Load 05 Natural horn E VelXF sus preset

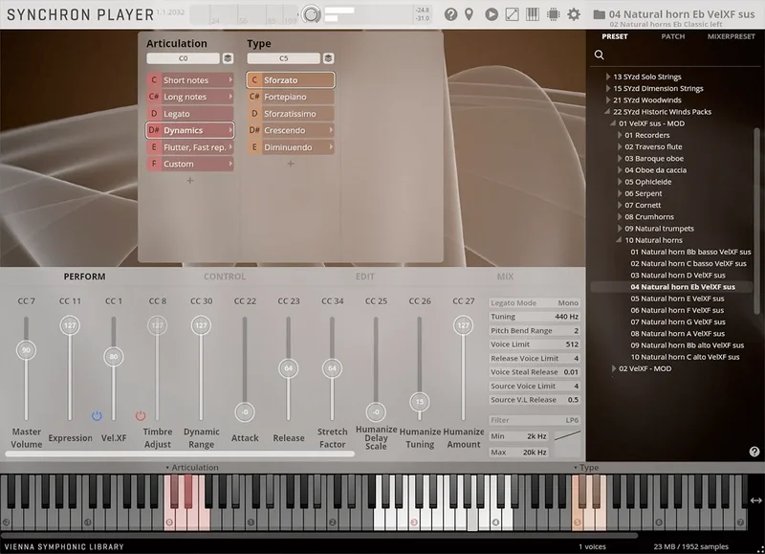677,299
